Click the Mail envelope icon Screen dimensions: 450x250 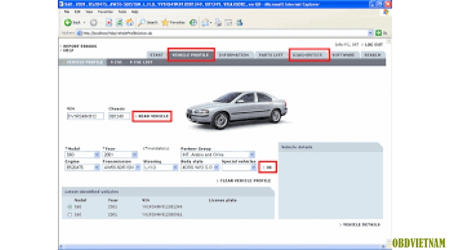pos(205,22)
